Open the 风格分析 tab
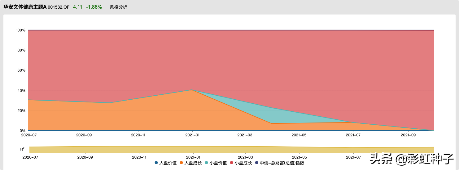This screenshot has width=459, height=170. tap(118, 7)
